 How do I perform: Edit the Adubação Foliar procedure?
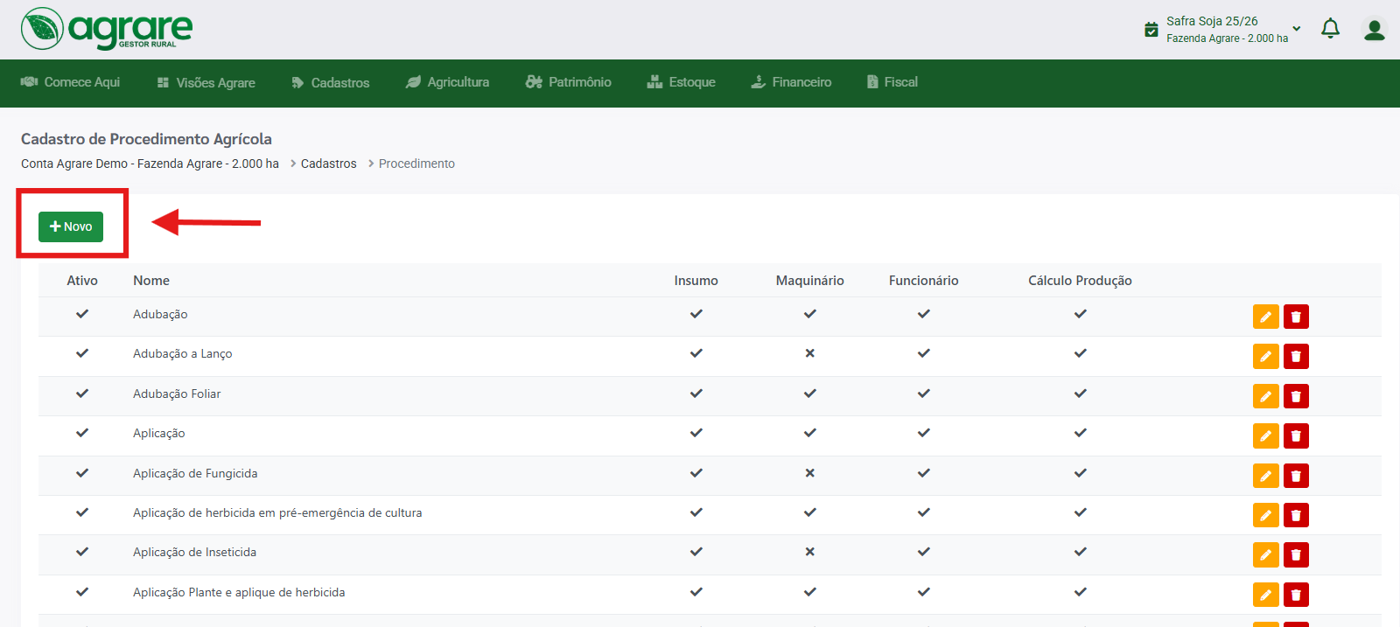1265,396
